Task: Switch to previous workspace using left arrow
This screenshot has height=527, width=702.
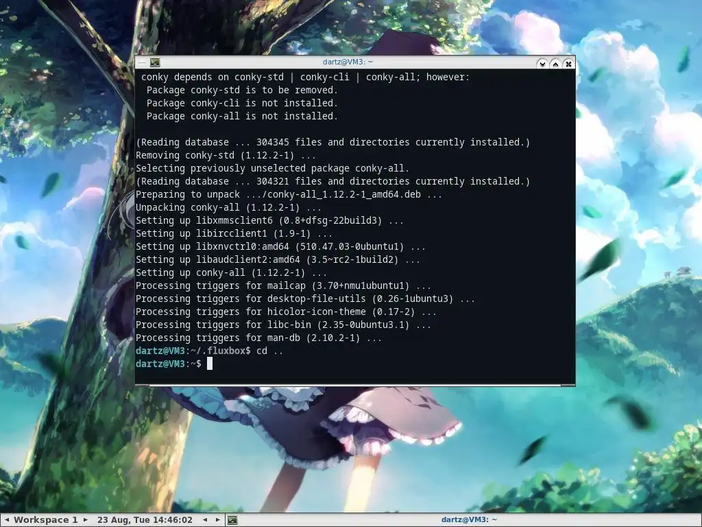Action: click(7, 520)
